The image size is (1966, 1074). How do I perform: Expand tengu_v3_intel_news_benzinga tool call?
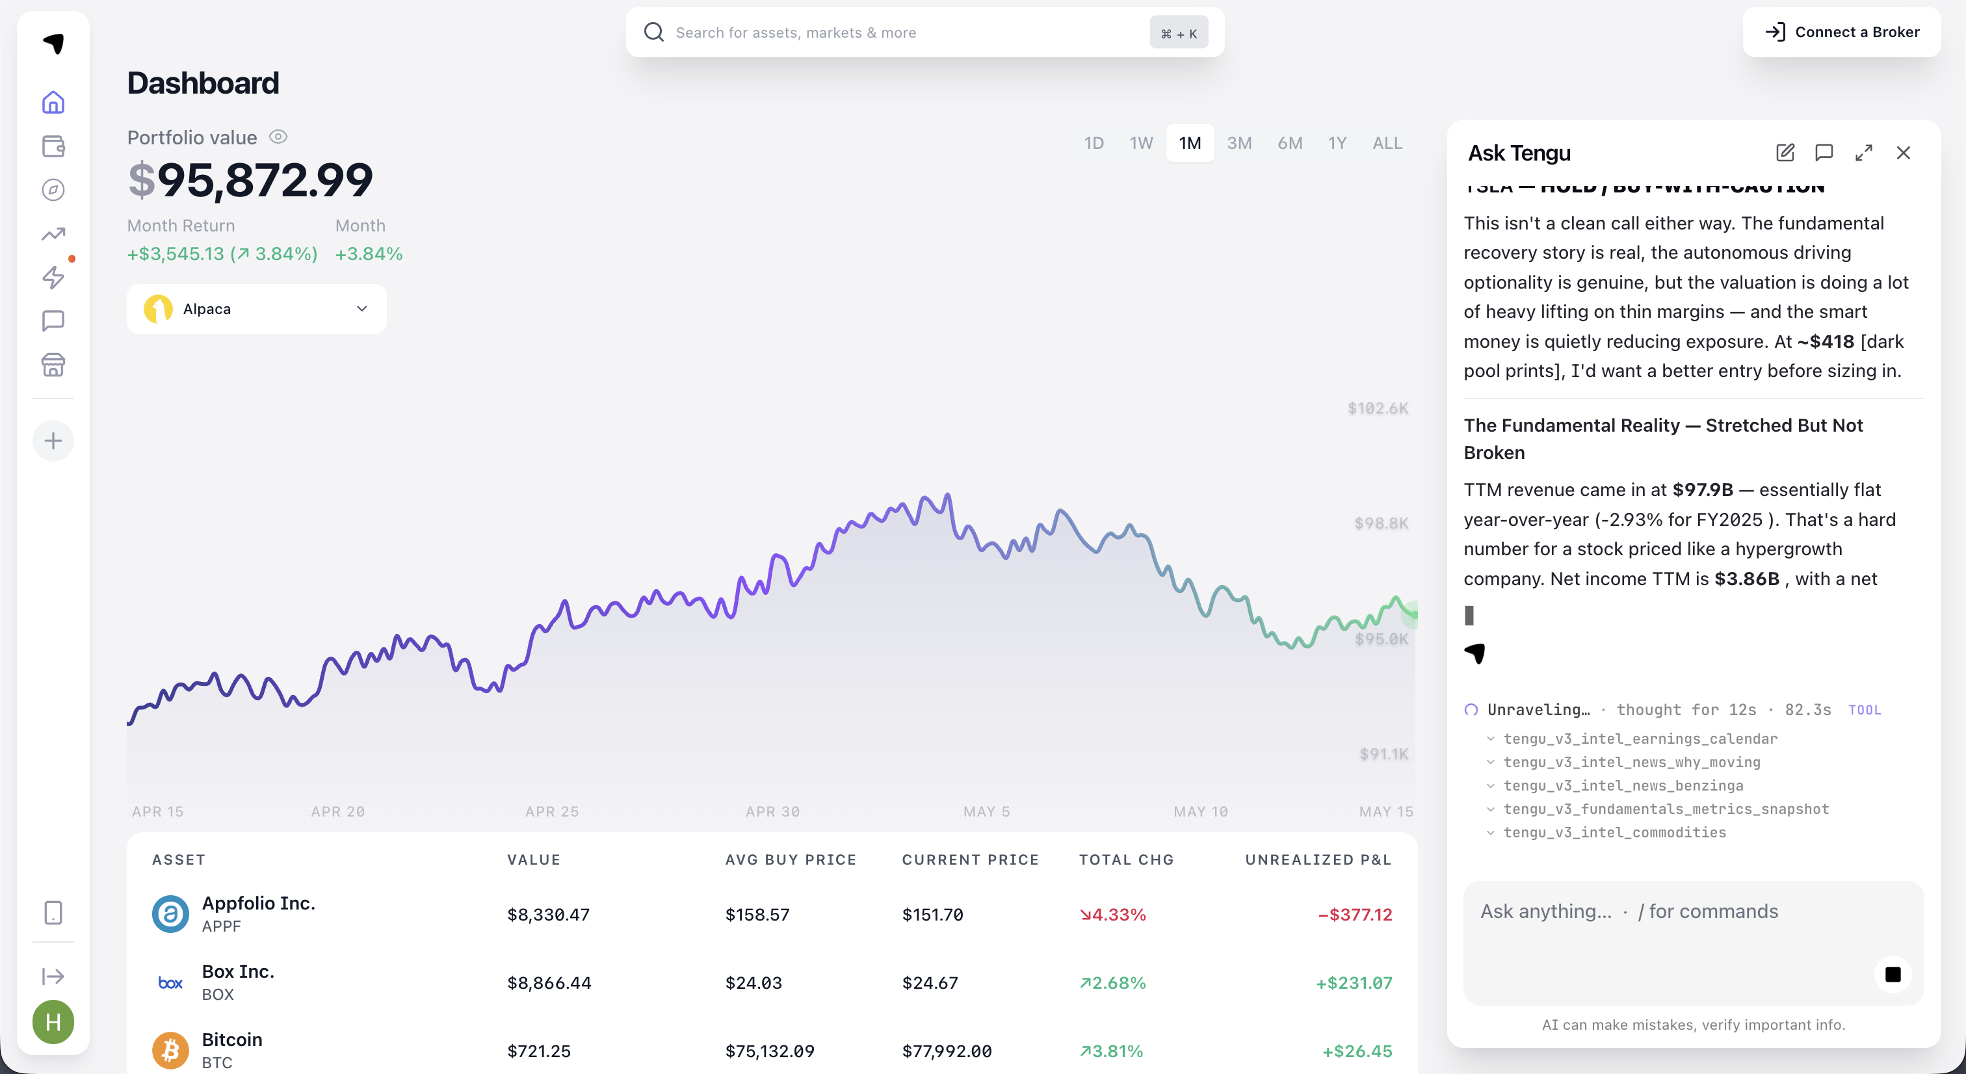pos(1614,785)
